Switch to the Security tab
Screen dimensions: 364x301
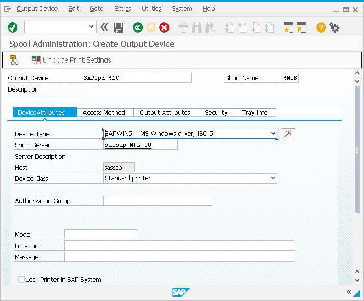coord(217,112)
